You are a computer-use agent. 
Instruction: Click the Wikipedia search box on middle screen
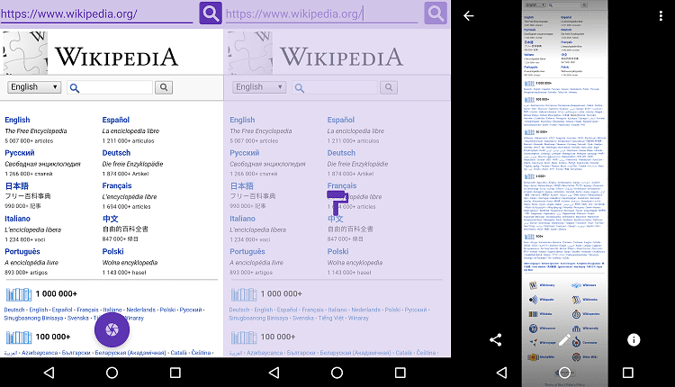point(335,87)
